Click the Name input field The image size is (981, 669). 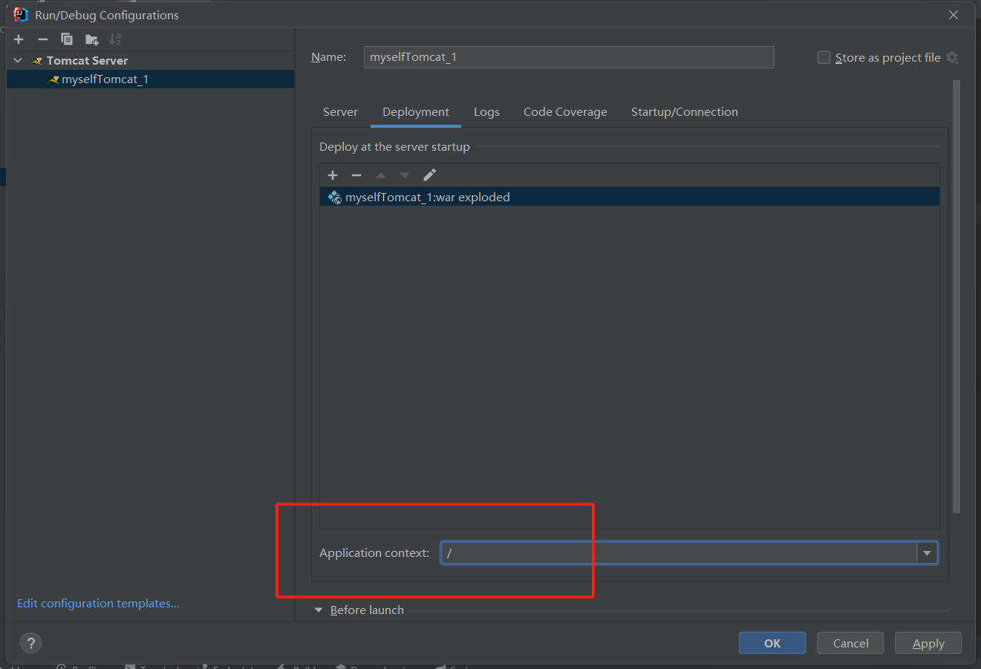click(569, 57)
